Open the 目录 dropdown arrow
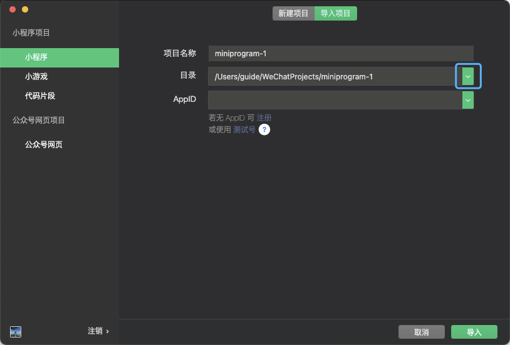Viewport: 510px width, 345px height. [468, 77]
